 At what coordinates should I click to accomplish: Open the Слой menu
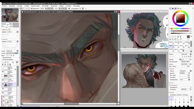coord(27,6)
